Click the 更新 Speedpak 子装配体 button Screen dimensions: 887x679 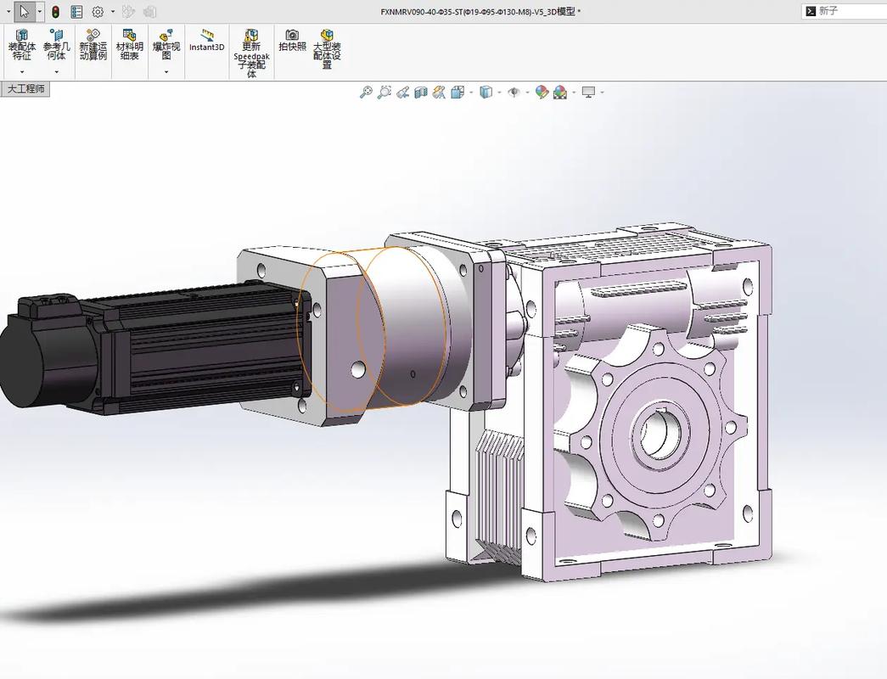251,53
